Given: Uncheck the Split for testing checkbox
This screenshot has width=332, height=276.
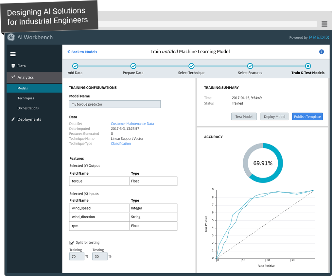Looking at the screenshot, I should [x=72, y=243].
